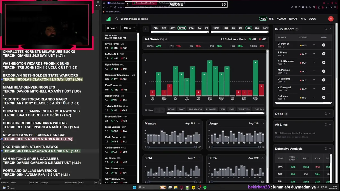This screenshot has height=191, width=340.
Task: Collapse the Alt Lines panel
Action: pos(330,125)
